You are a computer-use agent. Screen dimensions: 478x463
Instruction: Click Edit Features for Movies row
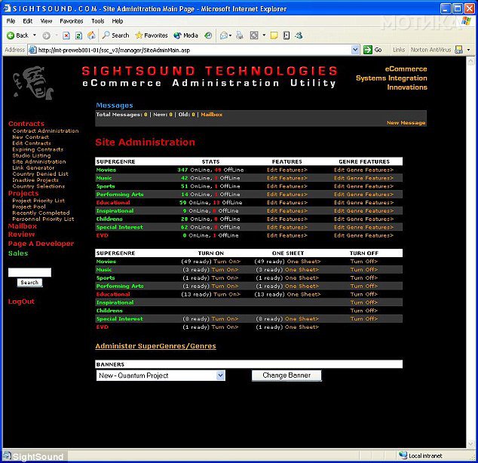[x=286, y=170]
